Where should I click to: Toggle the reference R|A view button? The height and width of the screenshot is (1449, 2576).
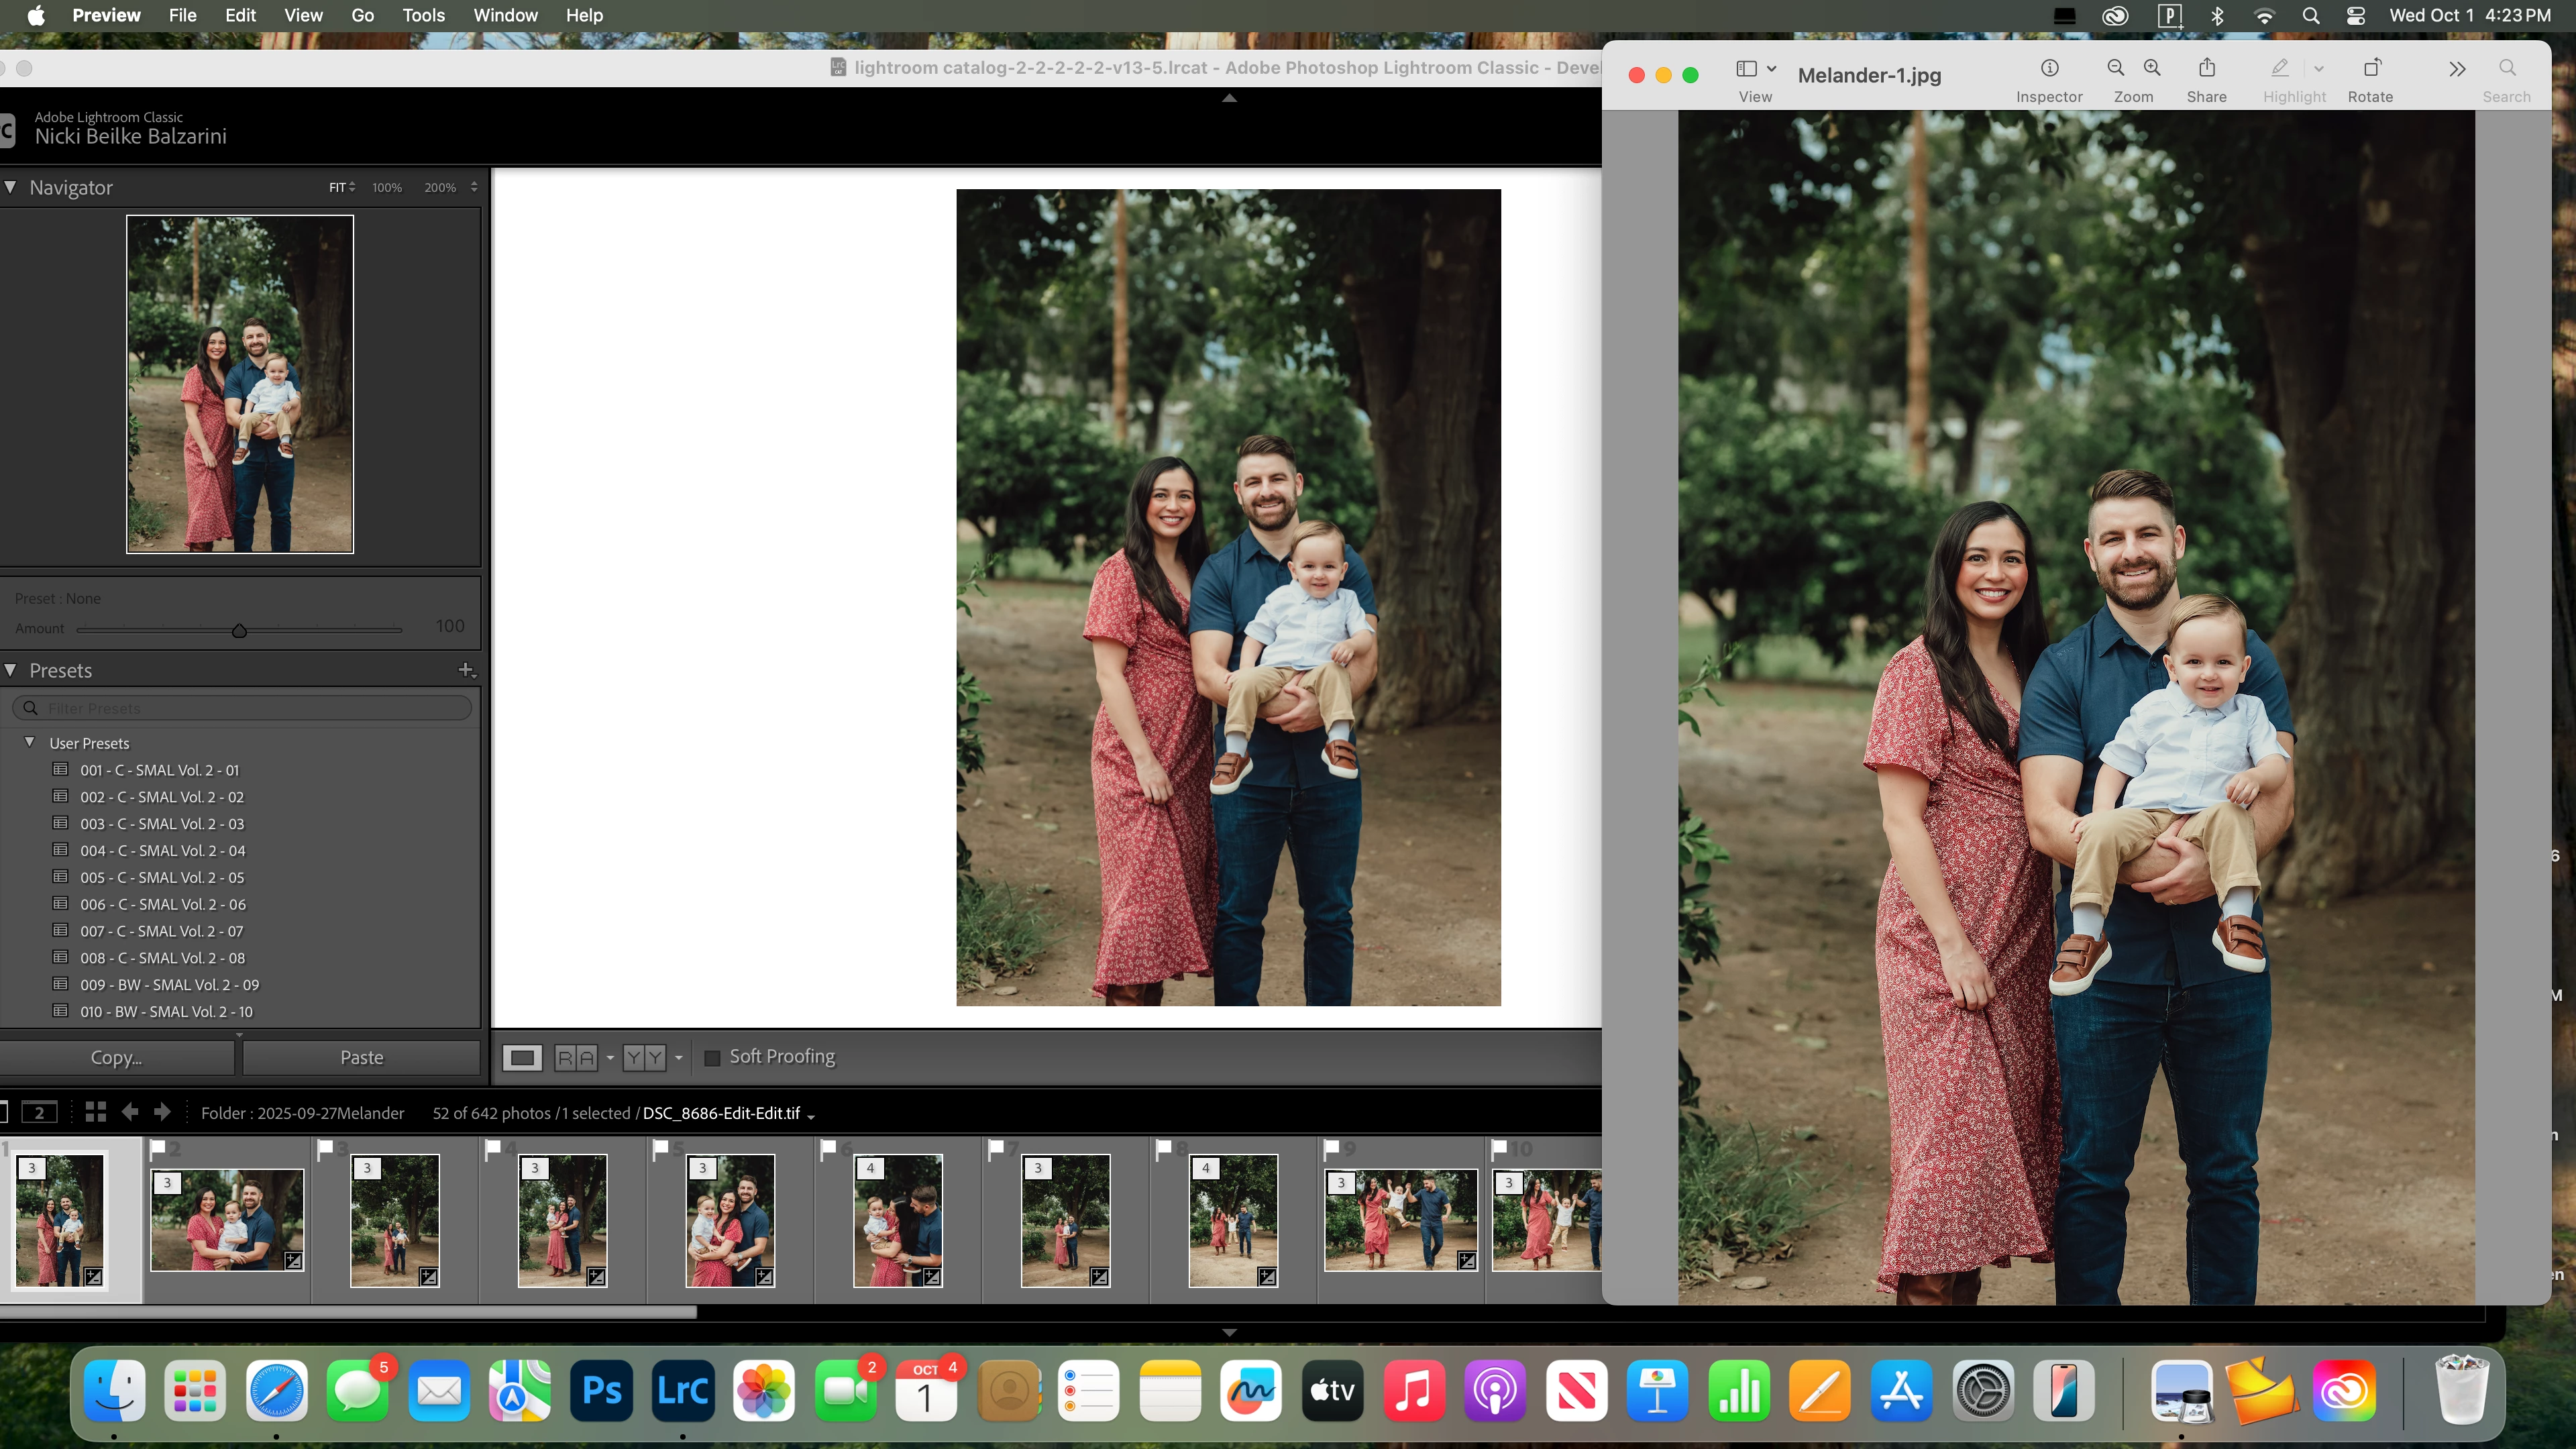(x=576, y=1057)
